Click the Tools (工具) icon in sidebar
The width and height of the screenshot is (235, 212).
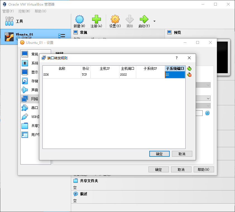9,21
